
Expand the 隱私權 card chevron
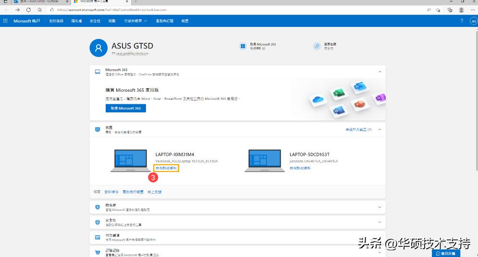pos(380,207)
